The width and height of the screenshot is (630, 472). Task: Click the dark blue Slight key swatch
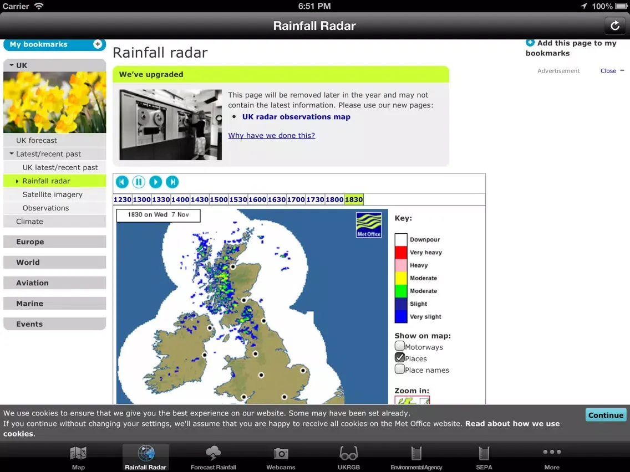coord(401,304)
